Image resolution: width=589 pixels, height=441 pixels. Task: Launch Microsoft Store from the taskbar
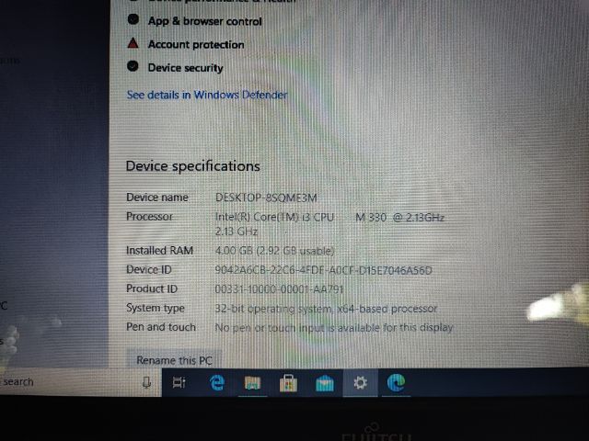[x=288, y=383]
